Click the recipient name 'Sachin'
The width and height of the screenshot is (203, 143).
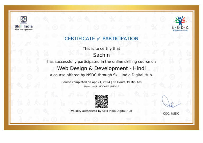pyautogui.click(x=101, y=55)
